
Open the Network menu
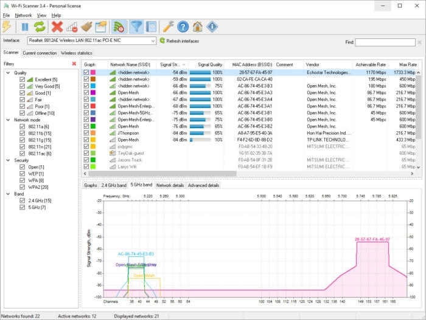coord(23,15)
